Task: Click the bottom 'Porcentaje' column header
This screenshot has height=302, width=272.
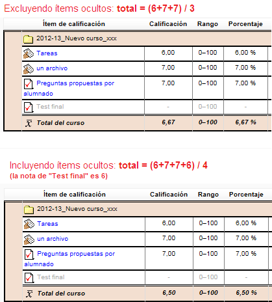Action: coord(246,195)
